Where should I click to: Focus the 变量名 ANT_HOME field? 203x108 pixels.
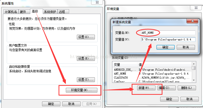(x=168, y=33)
